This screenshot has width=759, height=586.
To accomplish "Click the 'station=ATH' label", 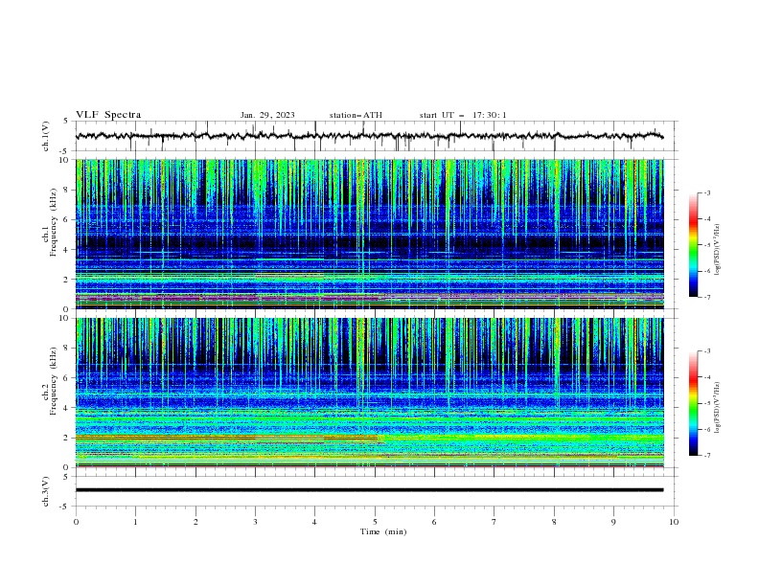I will [356, 115].
